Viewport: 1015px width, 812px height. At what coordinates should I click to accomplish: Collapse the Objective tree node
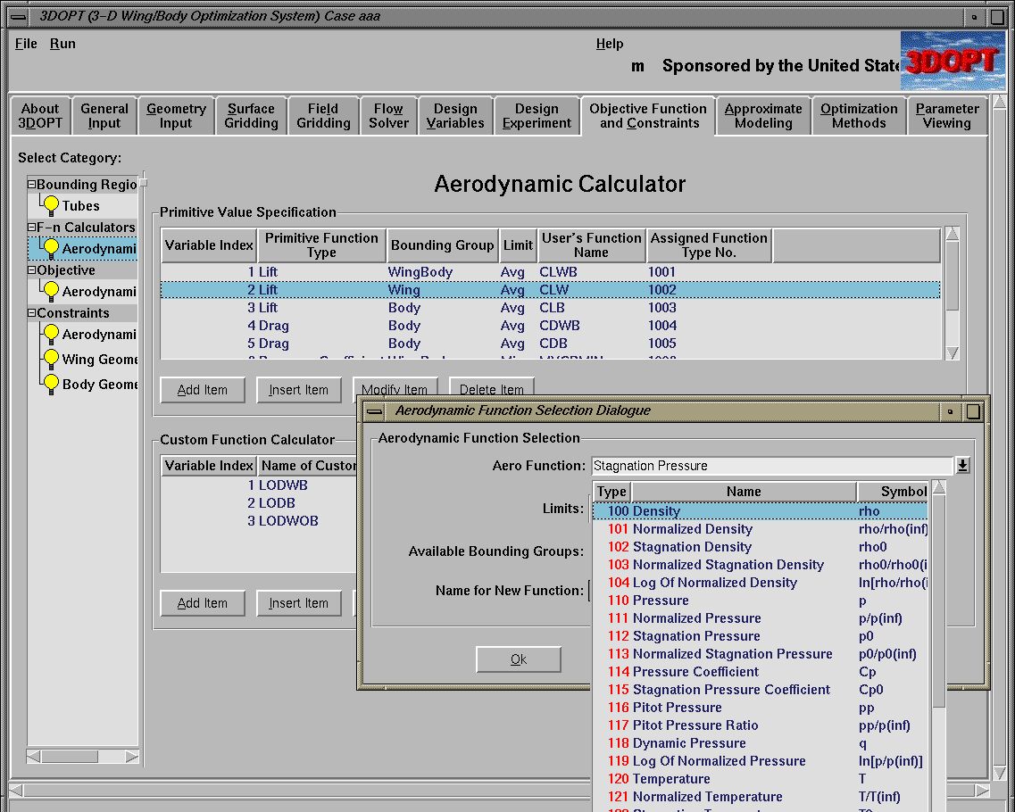tap(31, 269)
